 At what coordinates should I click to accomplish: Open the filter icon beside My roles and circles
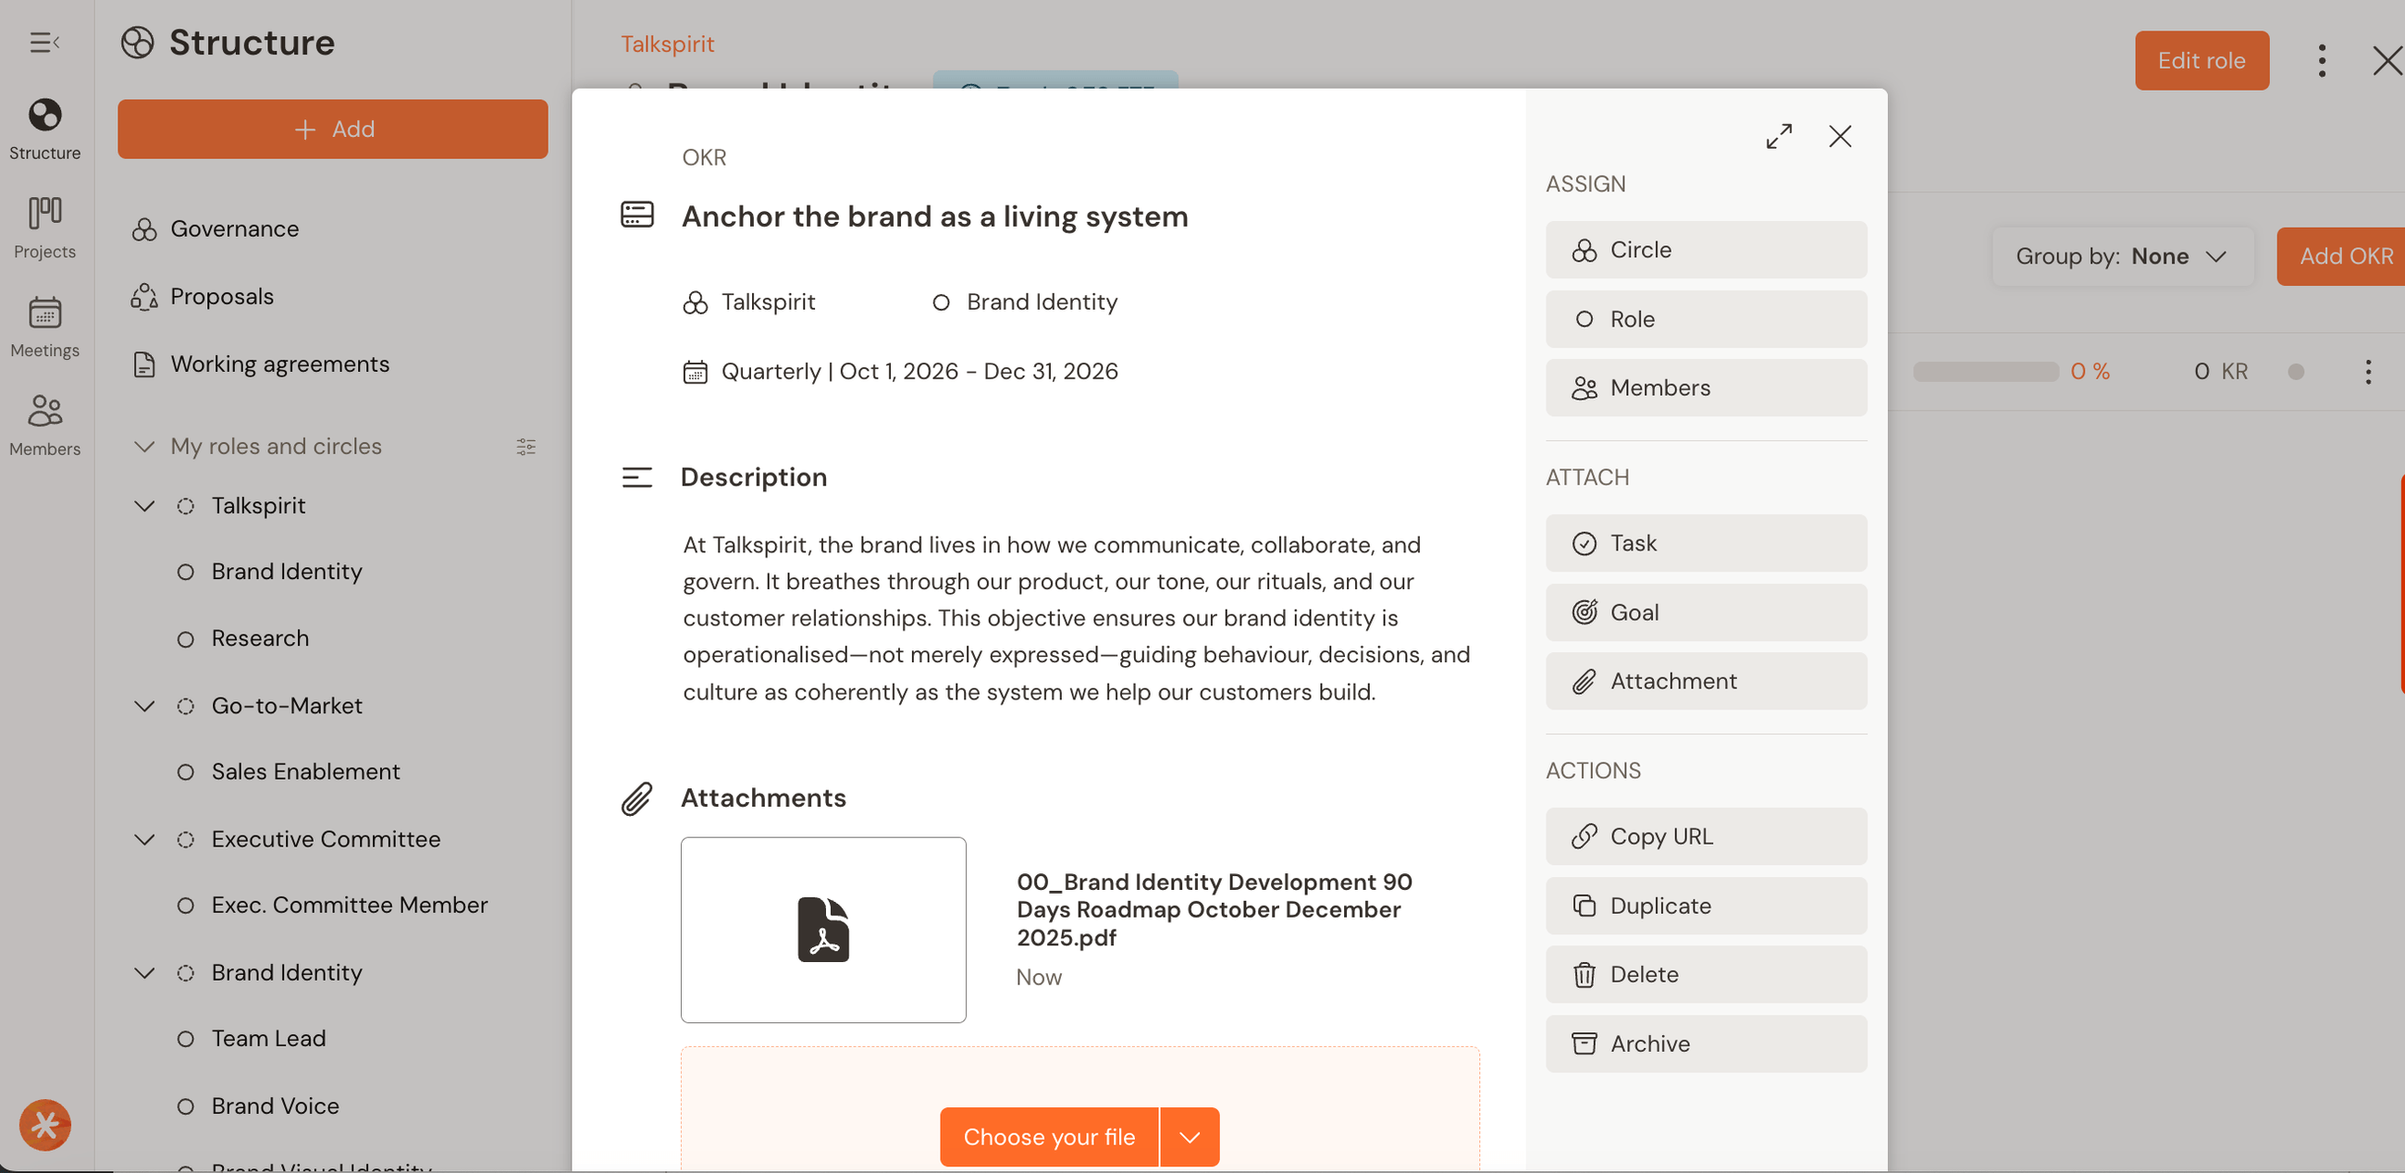tap(526, 447)
